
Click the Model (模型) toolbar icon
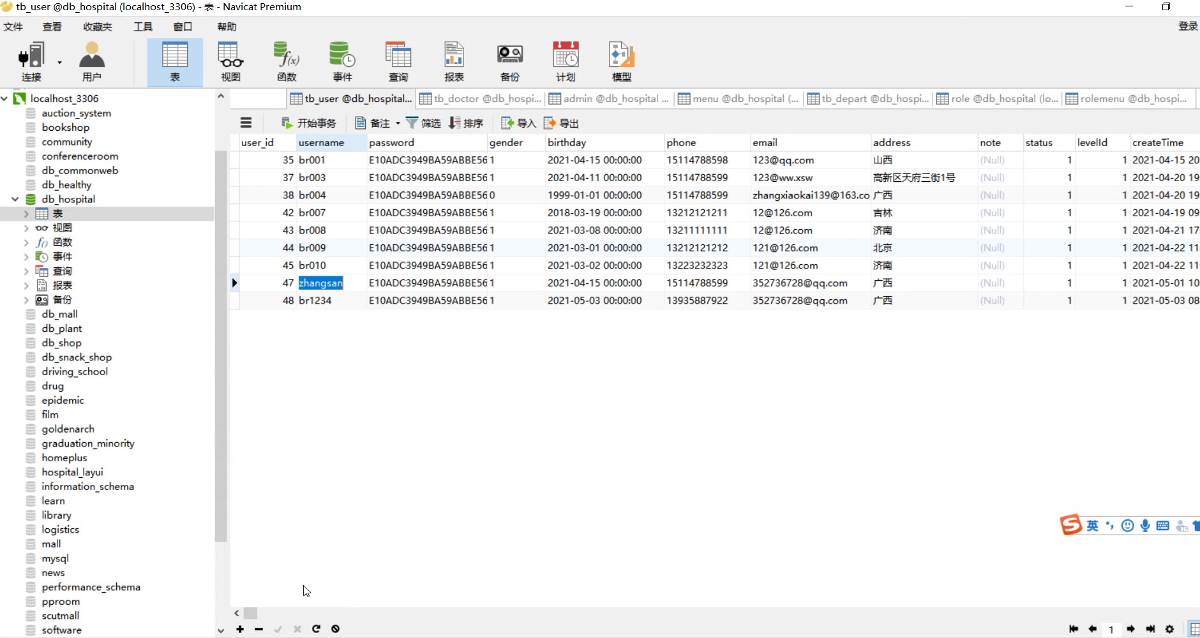point(621,62)
